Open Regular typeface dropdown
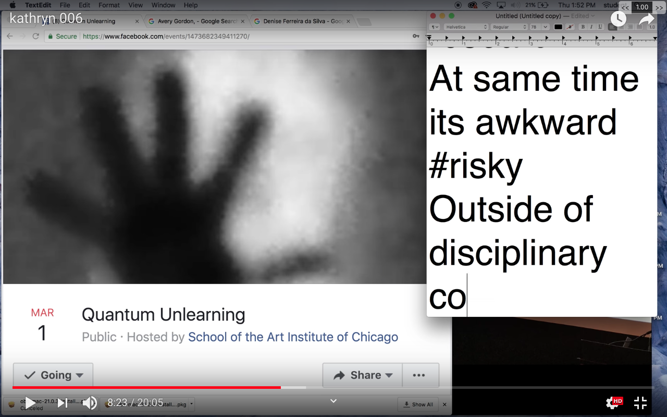 click(x=509, y=27)
